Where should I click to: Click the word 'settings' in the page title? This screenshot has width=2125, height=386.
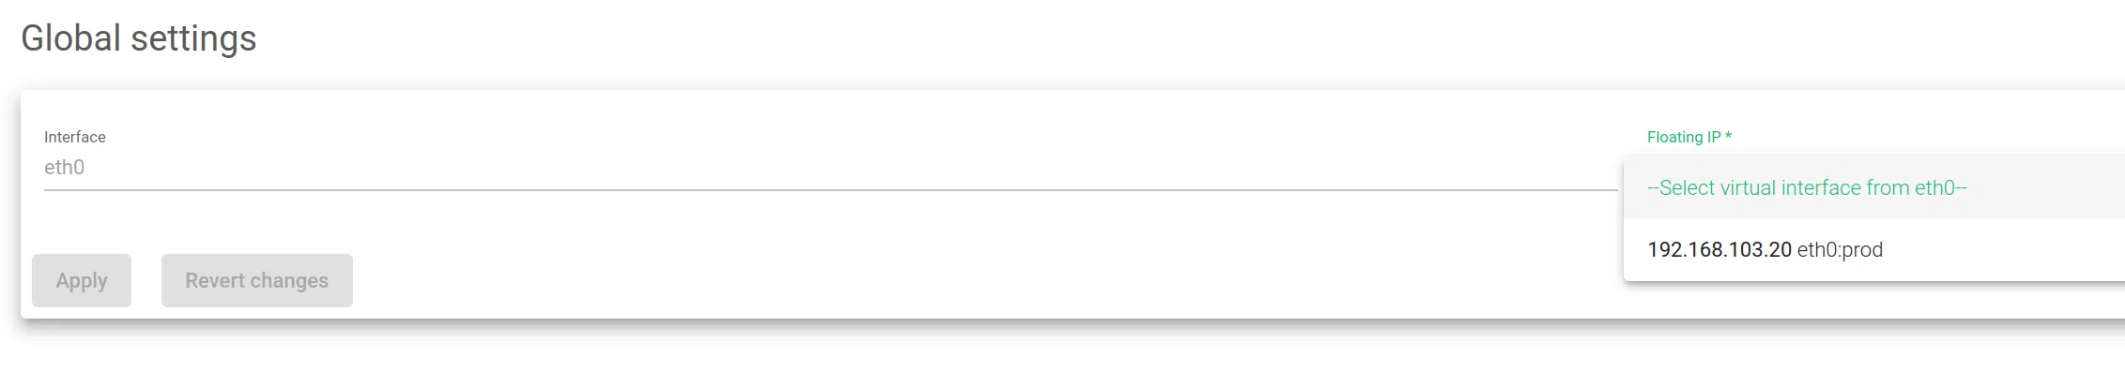[x=193, y=38]
